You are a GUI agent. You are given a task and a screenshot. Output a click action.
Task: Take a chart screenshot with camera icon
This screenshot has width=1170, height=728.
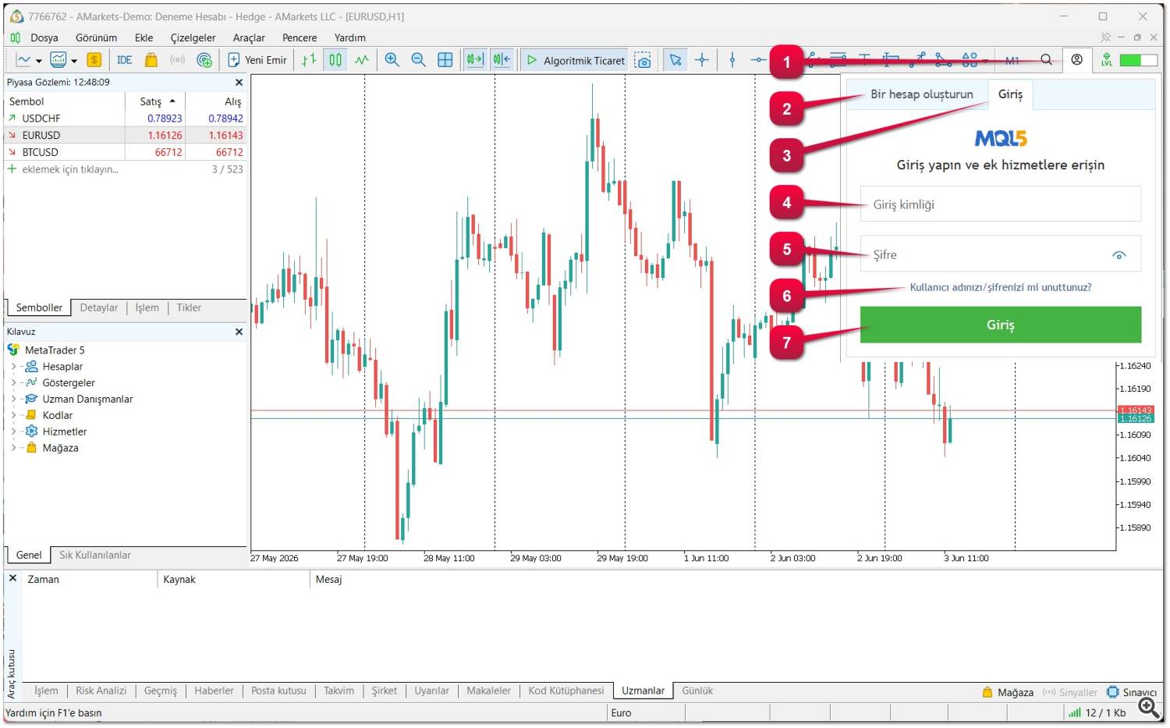[643, 60]
